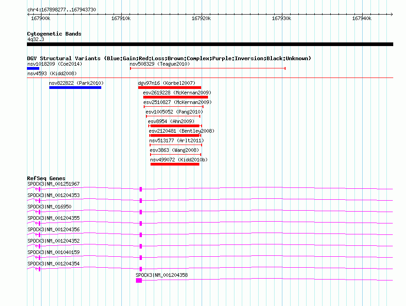Open the esv2120481 (Bentley2008) variant label
Viewport: 406px width, 306px height.
(x=182, y=131)
